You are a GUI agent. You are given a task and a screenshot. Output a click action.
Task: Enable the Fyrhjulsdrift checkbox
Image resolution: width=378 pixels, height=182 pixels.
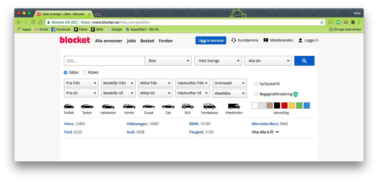pyautogui.click(x=256, y=84)
